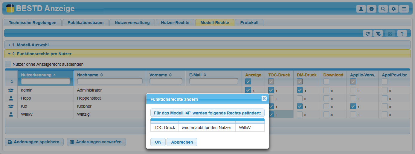Open the hamburger menu icon
The image size is (415, 154).
(404, 9)
